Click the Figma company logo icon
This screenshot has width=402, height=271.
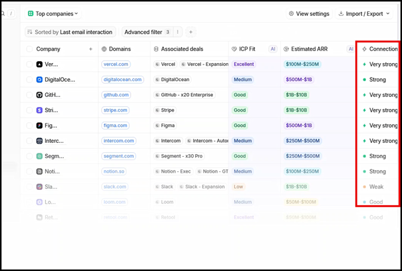(40, 126)
